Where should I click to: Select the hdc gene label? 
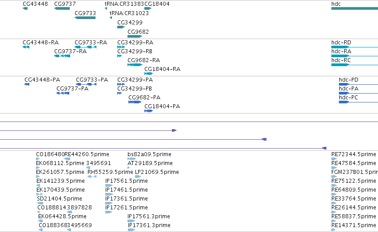coord(336,4)
